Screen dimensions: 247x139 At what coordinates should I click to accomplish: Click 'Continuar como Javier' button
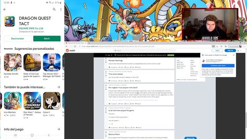coord(218,66)
